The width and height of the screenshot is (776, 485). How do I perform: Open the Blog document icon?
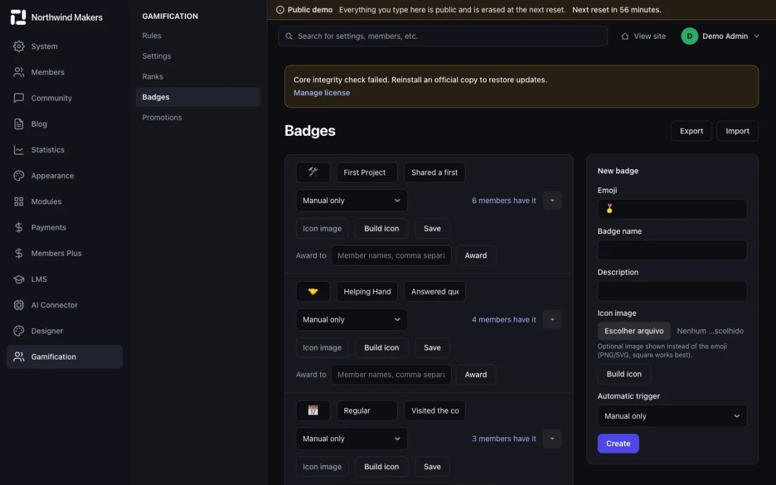tap(19, 124)
